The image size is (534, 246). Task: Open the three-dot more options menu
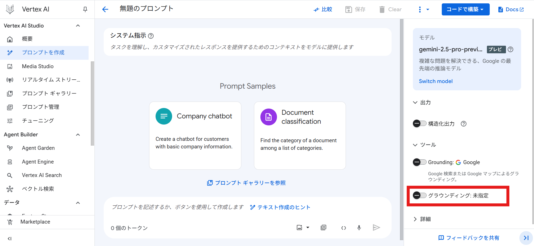pos(420,10)
